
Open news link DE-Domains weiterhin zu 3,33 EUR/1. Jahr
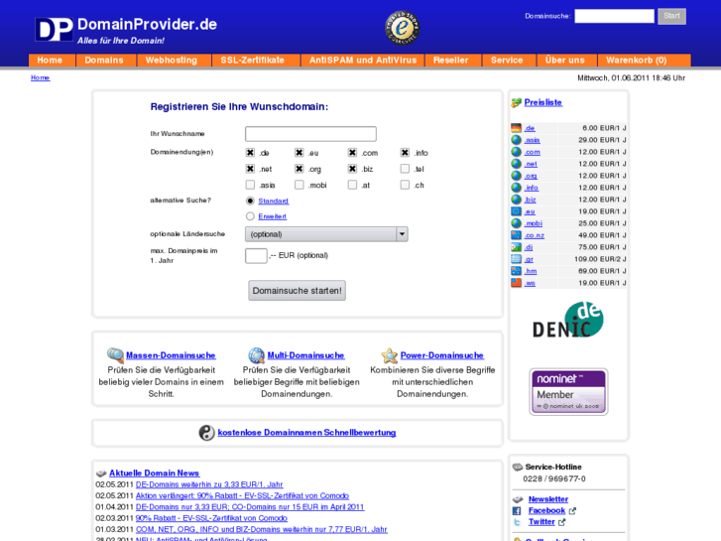(x=209, y=484)
